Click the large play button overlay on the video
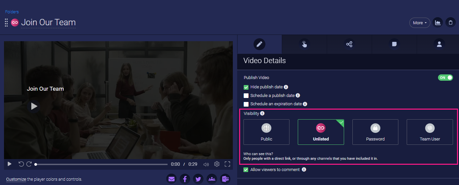This screenshot has height=185, width=459. (34, 106)
